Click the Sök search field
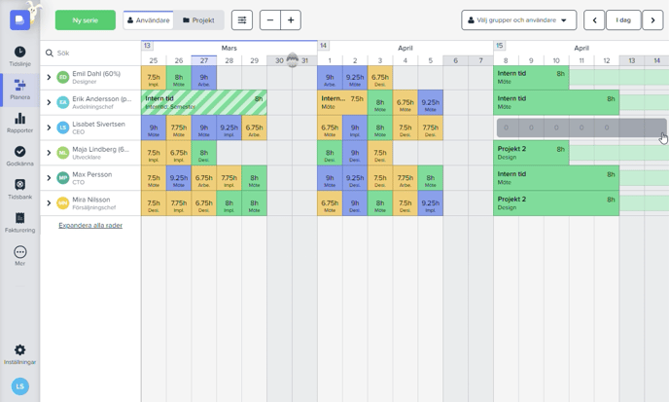 click(x=92, y=54)
